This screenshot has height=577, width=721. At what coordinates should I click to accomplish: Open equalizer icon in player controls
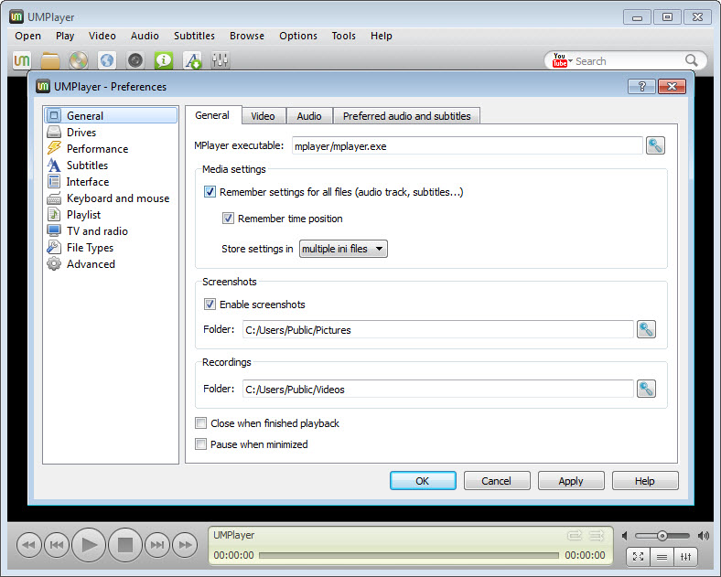pyautogui.click(x=686, y=557)
